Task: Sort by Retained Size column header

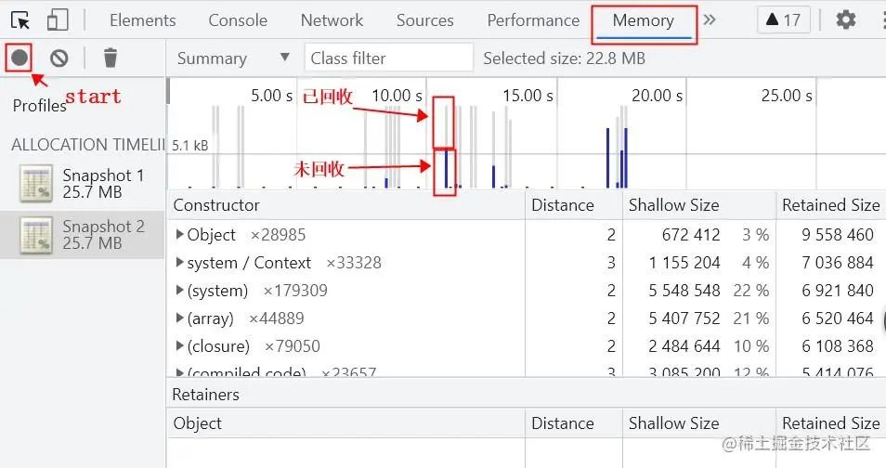Action: coord(830,205)
